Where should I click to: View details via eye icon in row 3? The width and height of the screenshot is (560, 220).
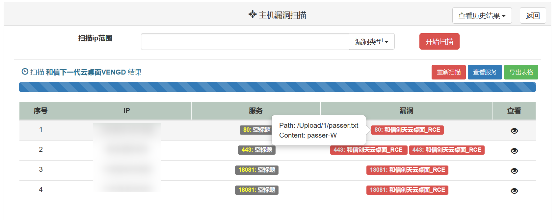coord(514,171)
